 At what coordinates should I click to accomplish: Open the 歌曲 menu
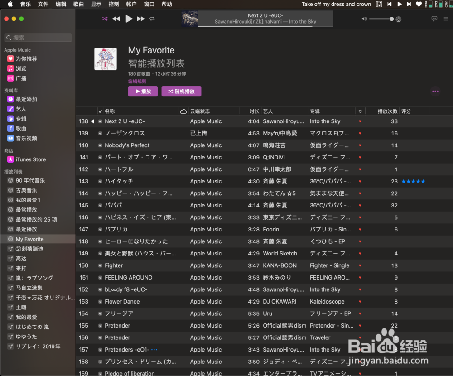(x=78, y=4)
